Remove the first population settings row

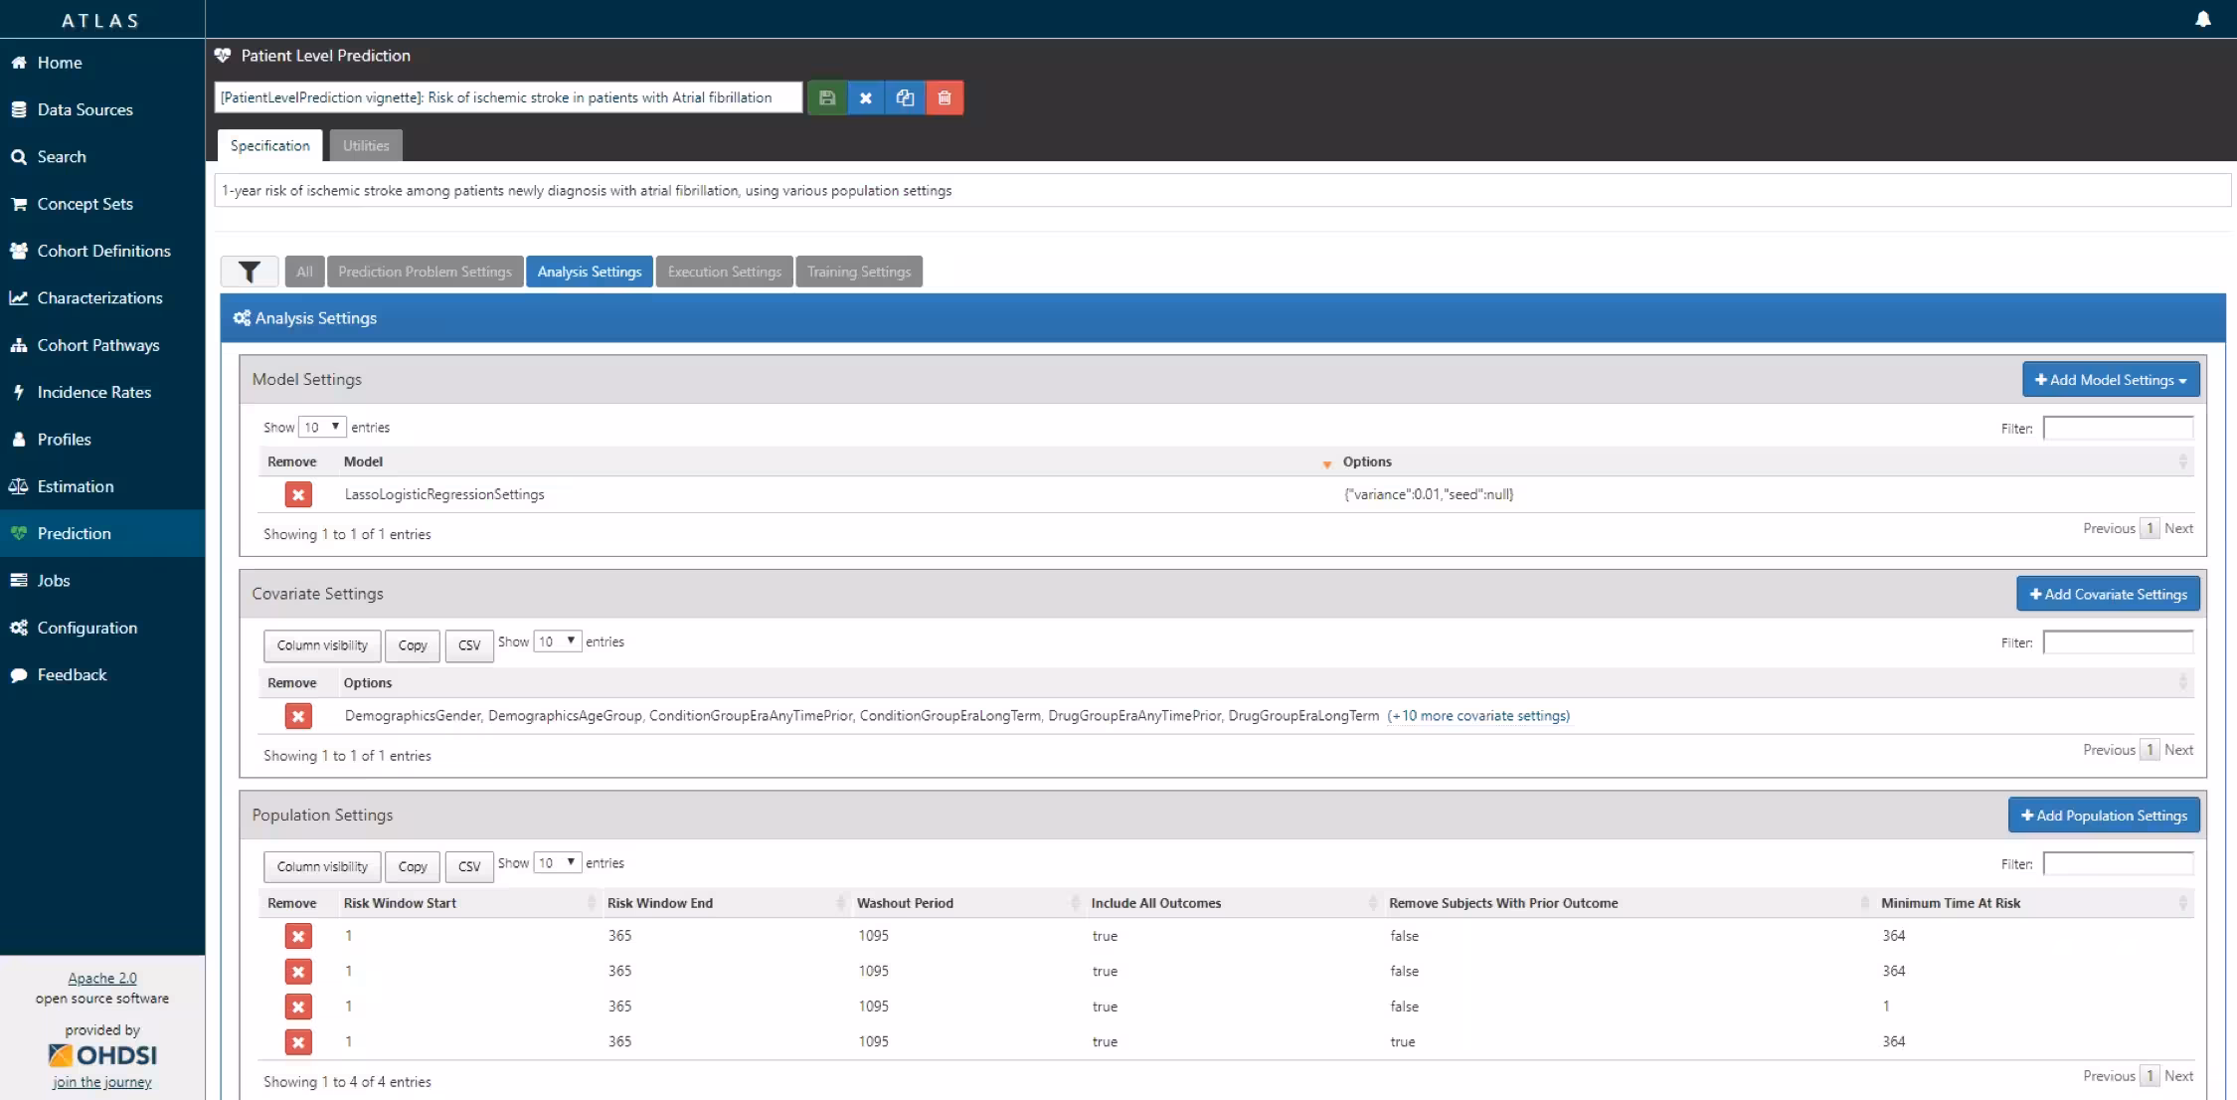coord(298,936)
